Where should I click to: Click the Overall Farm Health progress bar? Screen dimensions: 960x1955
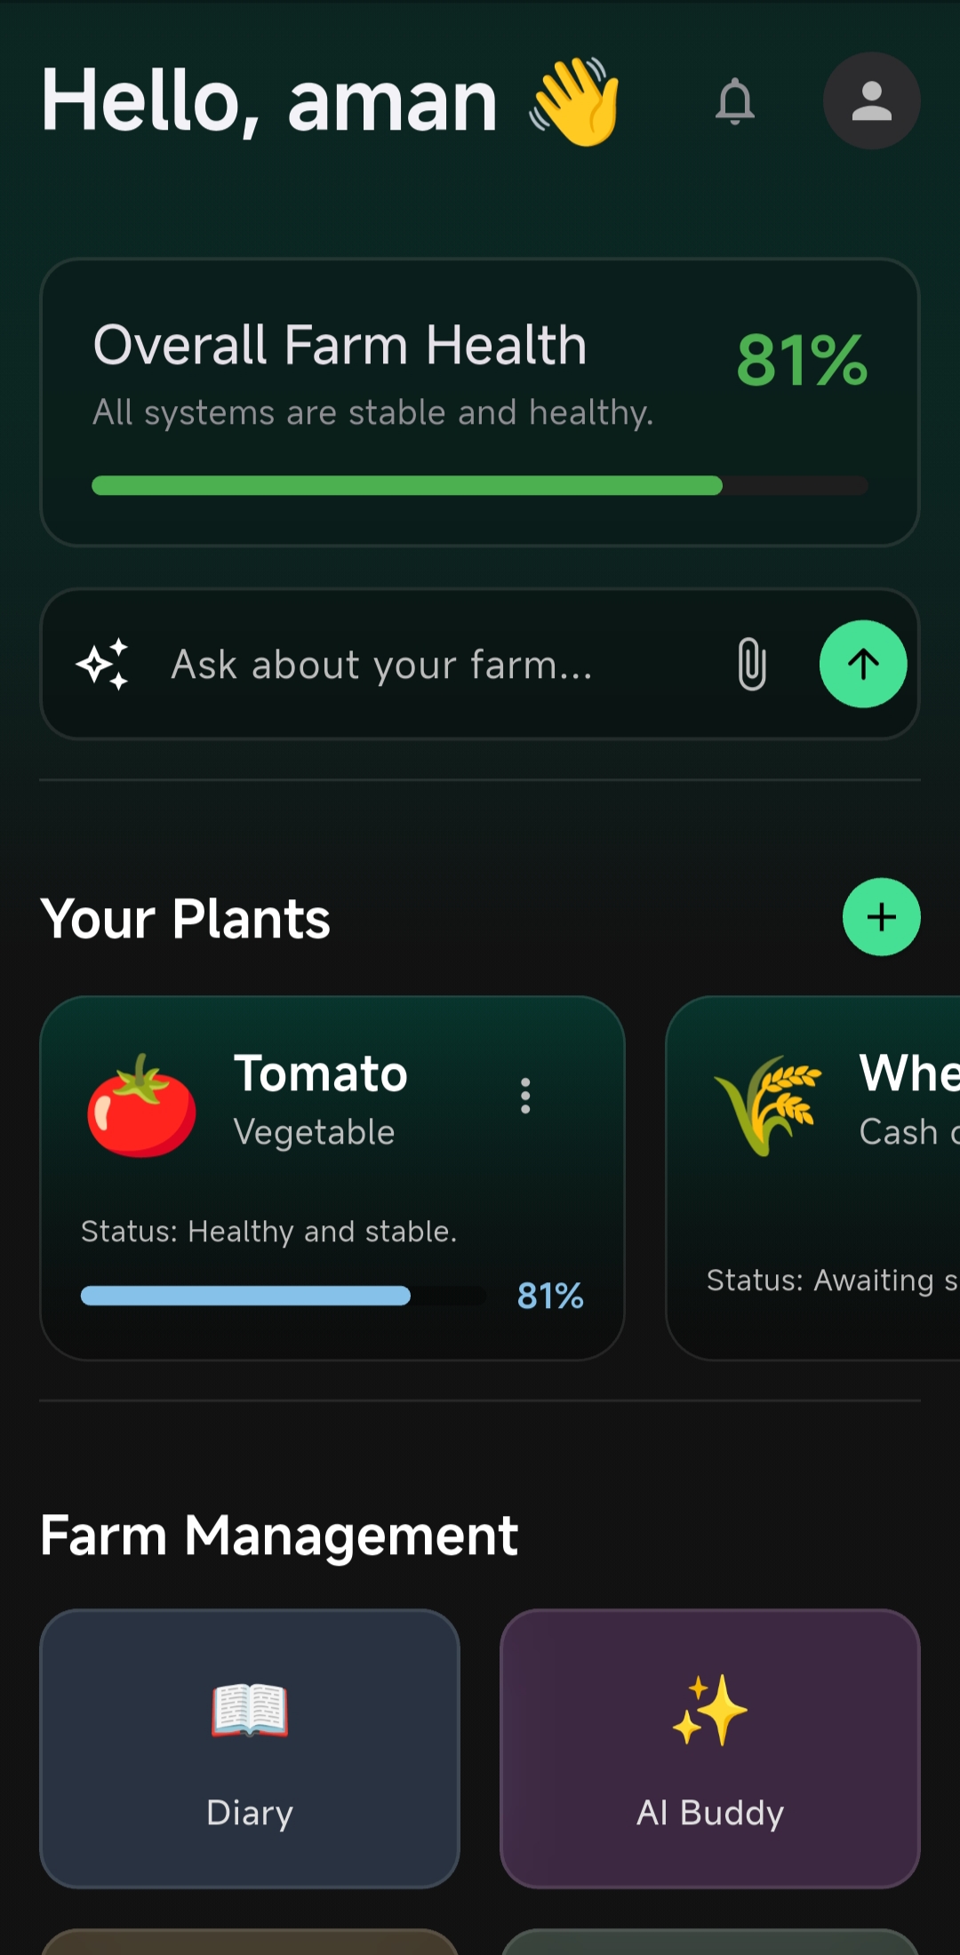click(x=480, y=485)
